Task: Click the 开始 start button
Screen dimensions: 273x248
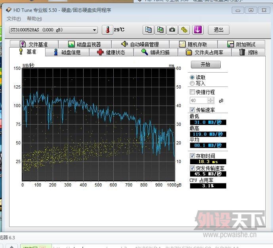Action: tap(206, 64)
